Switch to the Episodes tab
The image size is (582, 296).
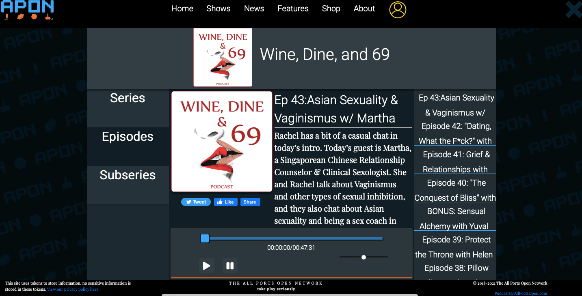[x=128, y=137]
